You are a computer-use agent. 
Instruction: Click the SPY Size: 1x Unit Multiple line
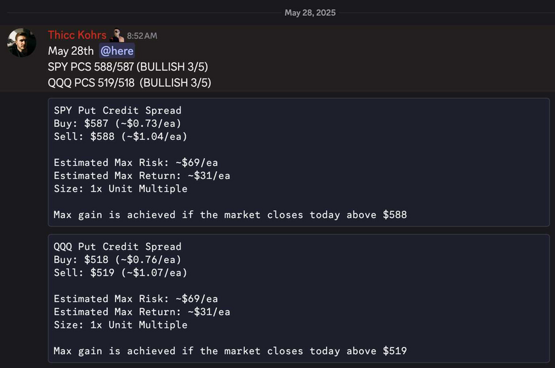coord(120,188)
